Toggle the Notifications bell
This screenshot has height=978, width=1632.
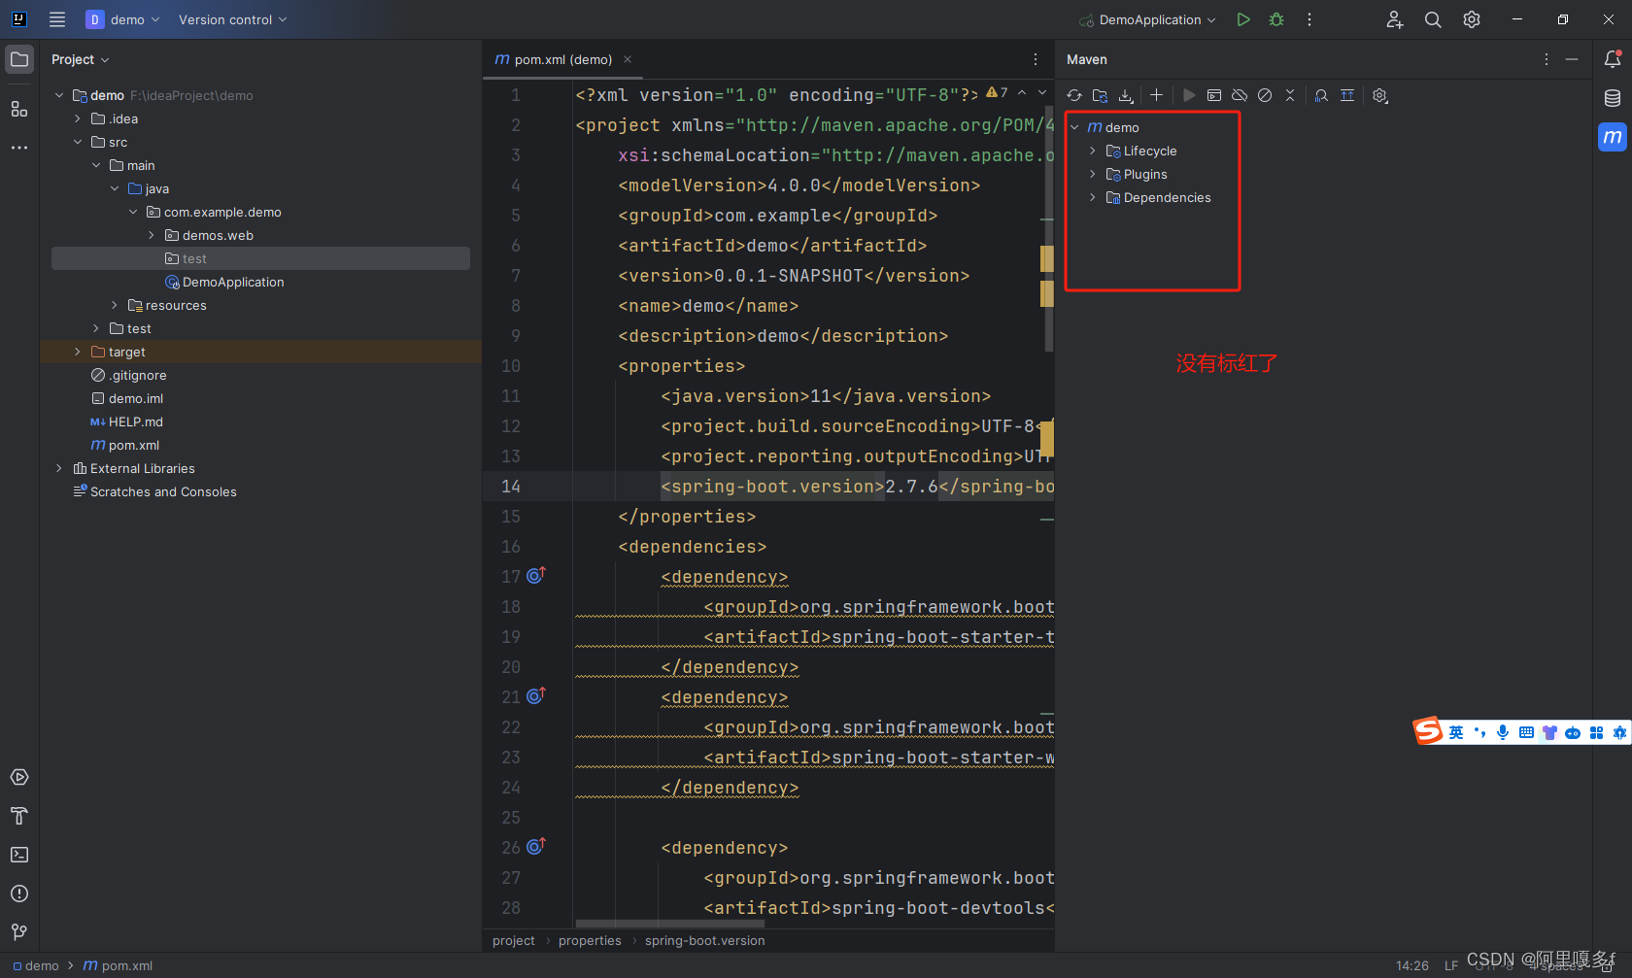click(1613, 59)
